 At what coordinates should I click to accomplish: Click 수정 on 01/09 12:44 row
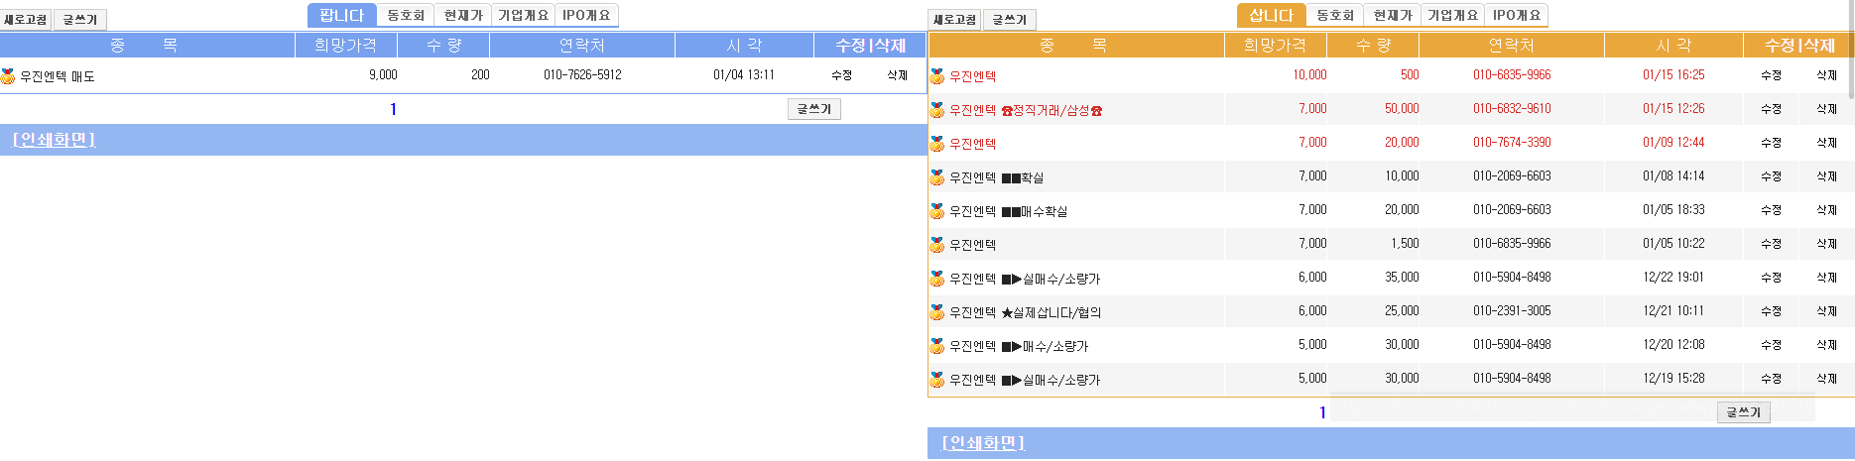pyautogui.click(x=1771, y=143)
